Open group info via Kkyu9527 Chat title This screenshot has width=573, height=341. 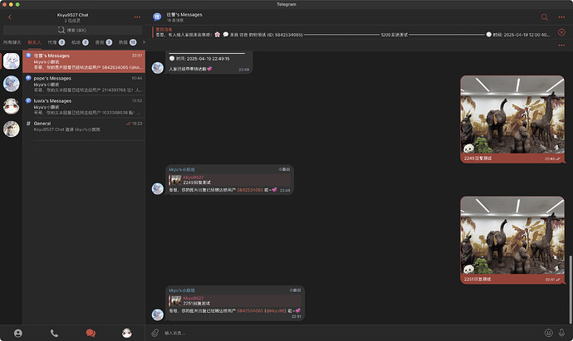(72, 15)
